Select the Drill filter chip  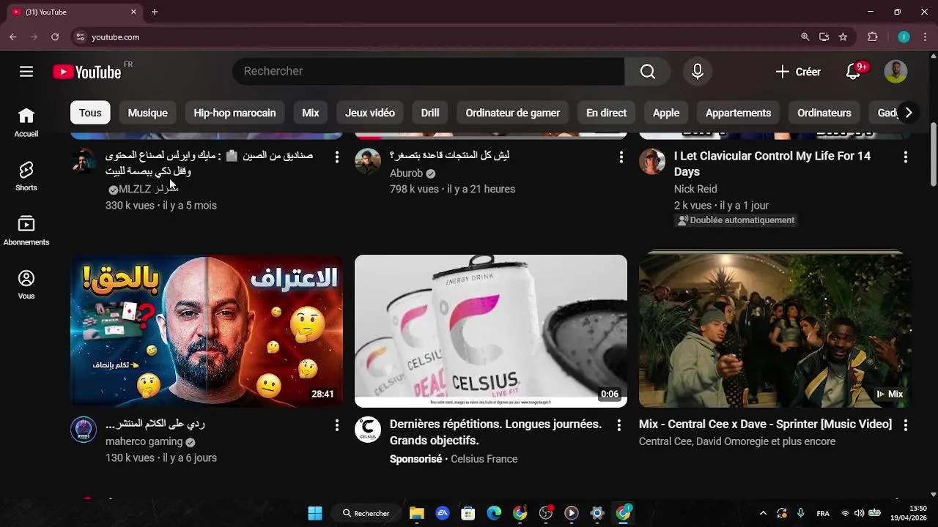point(430,113)
